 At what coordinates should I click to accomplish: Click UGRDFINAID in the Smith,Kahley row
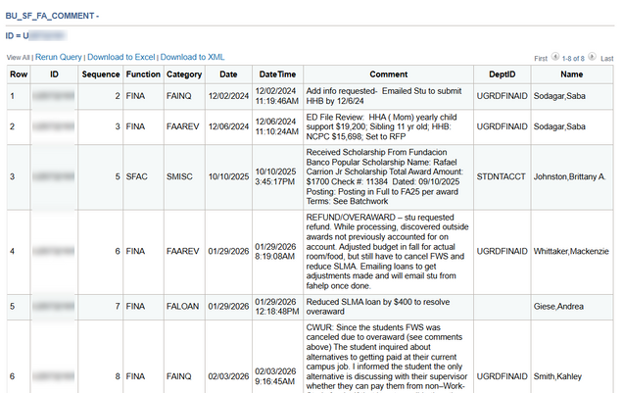(x=502, y=376)
